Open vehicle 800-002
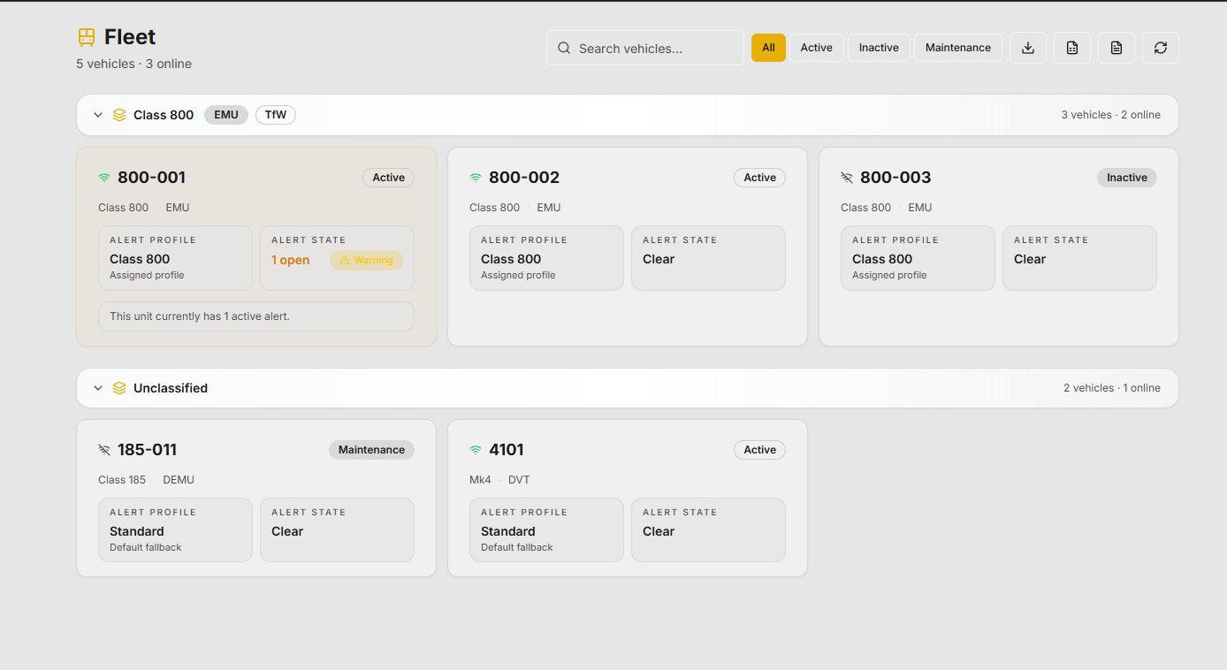Viewport: 1227px width, 670px height. point(628,247)
